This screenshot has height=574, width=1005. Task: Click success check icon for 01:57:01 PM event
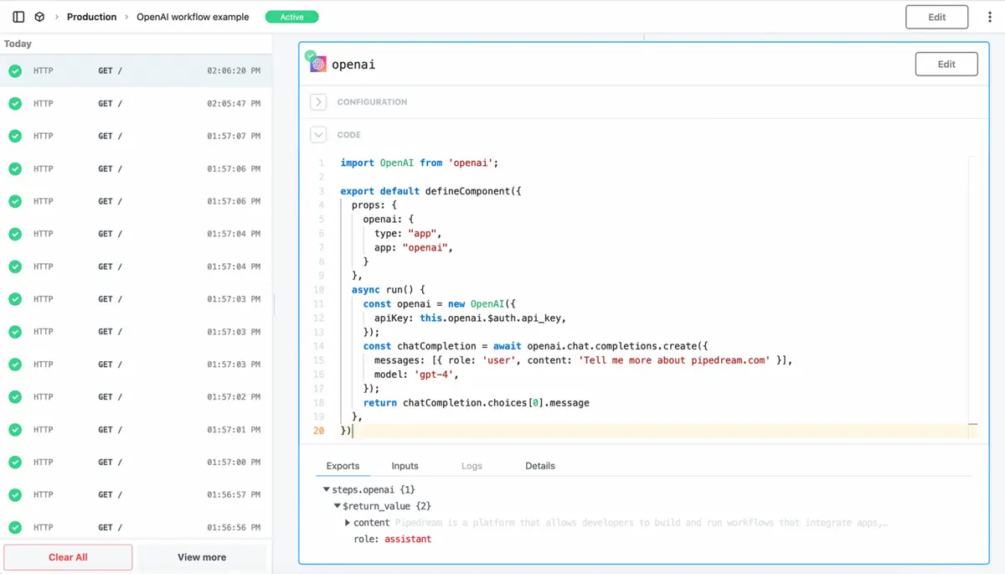[x=15, y=430]
